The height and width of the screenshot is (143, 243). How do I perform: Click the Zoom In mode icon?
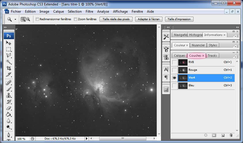click(x=23, y=19)
